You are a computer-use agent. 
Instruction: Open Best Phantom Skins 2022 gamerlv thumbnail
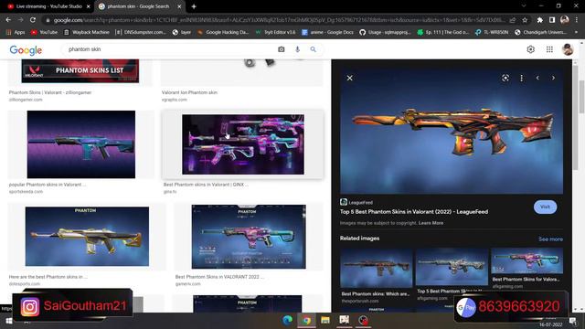(x=249, y=237)
